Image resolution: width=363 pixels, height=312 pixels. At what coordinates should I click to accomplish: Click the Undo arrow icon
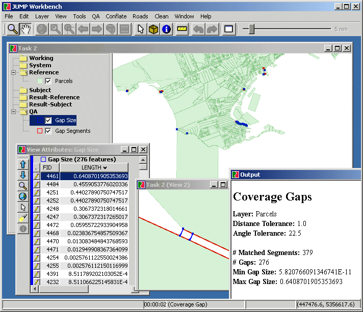pyautogui.click(x=198, y=29)
